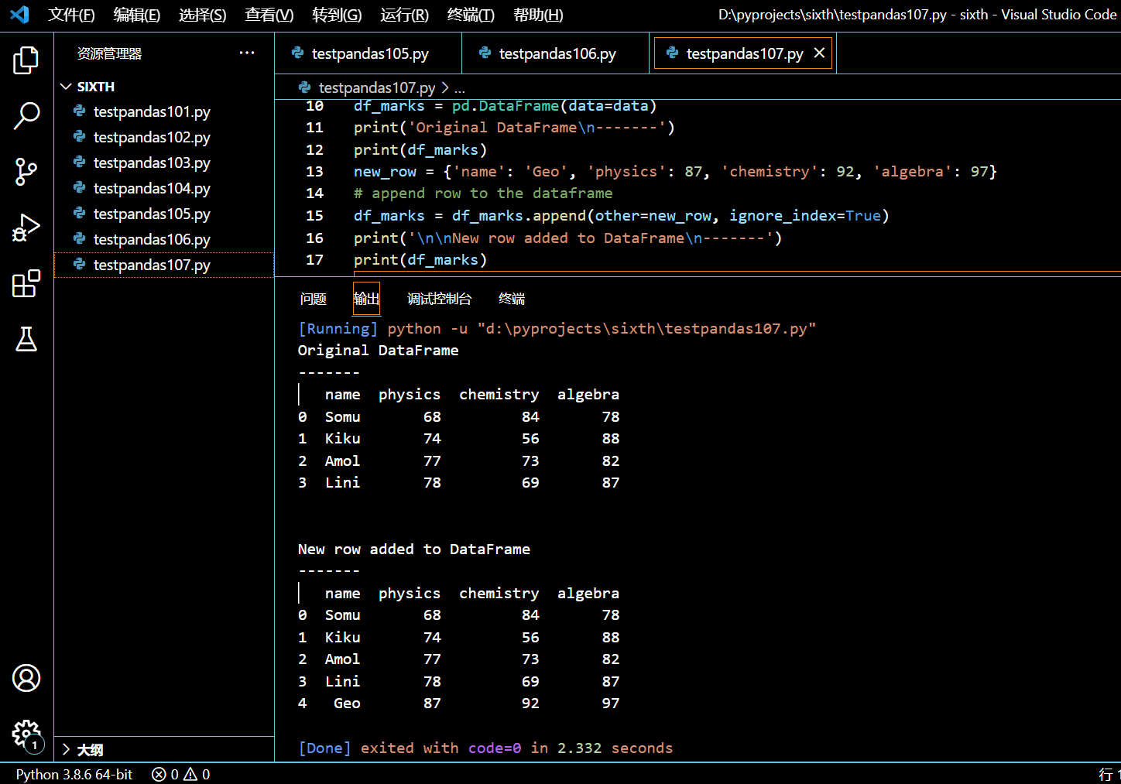Click Python icon in testpandas106.py tab
The image size is (1121, 784).
tap(485, 53)
